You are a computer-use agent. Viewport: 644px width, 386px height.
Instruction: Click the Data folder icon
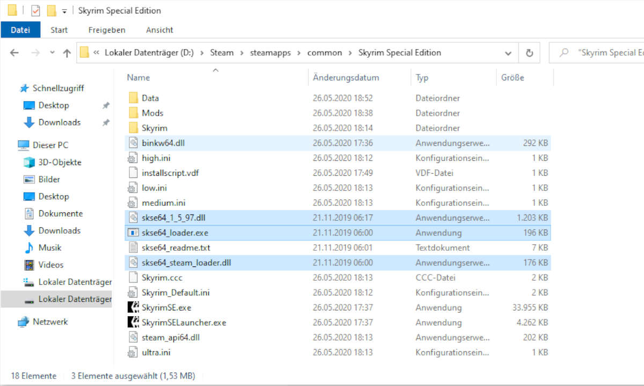(x=133, y=98)
